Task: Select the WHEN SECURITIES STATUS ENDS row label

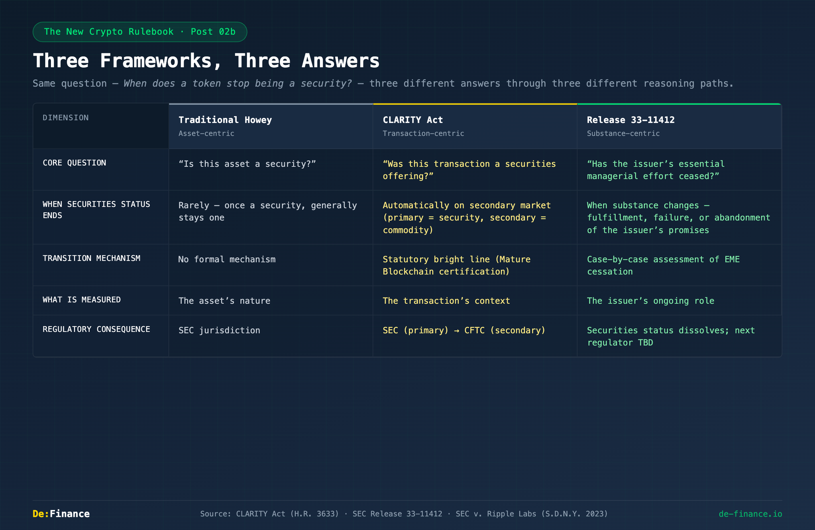Action: tap(96, 210)
